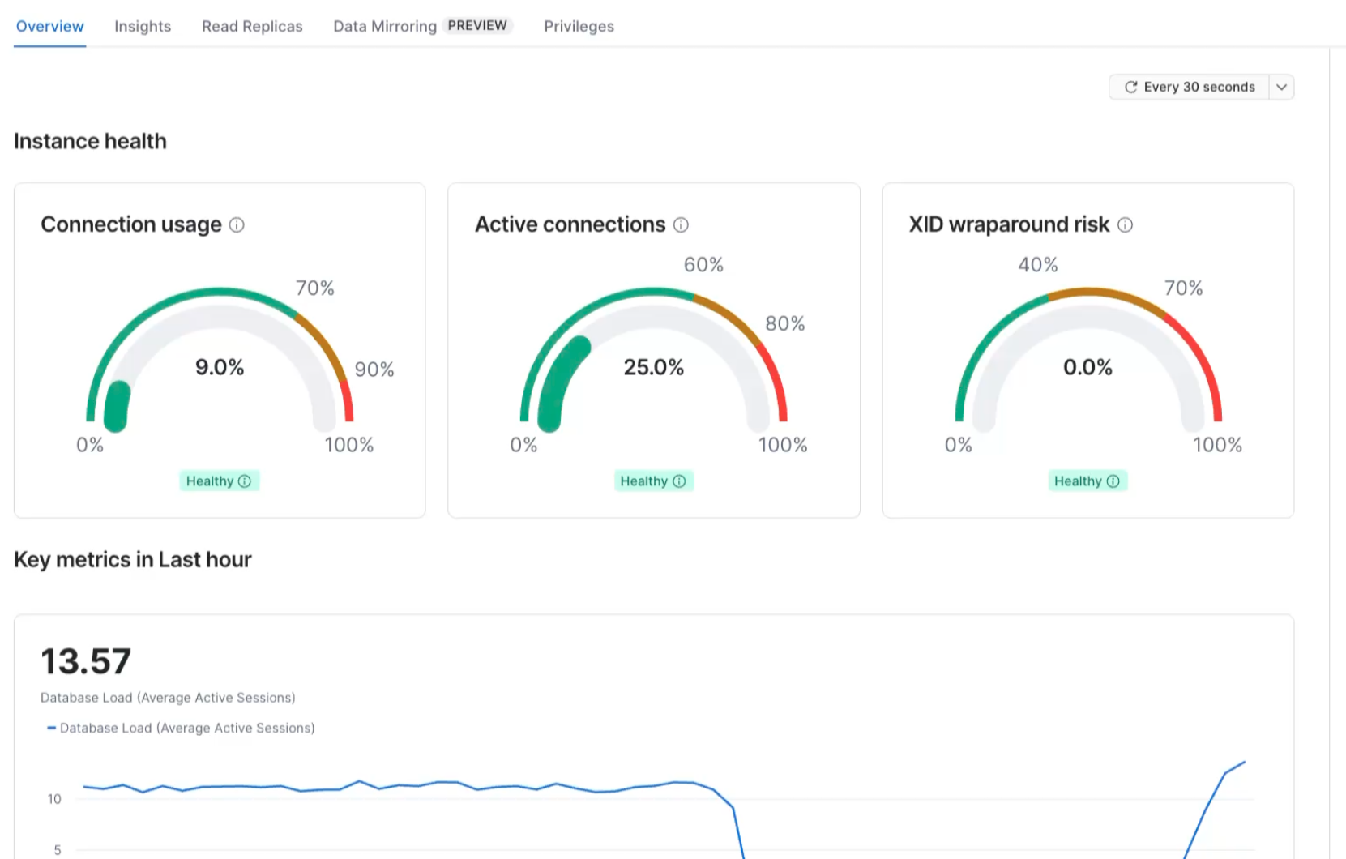Click the Connection usage gauge

point(220,359)
